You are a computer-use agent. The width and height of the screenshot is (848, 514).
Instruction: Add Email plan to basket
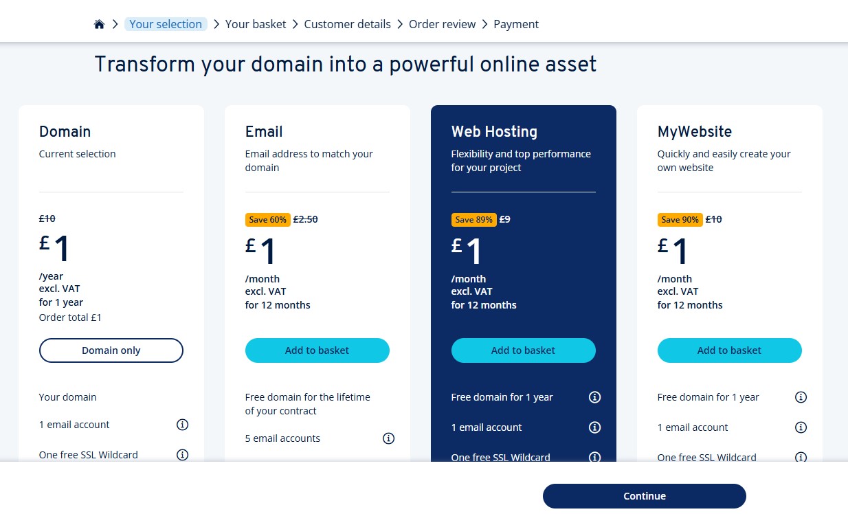click(x=317, y=350)
